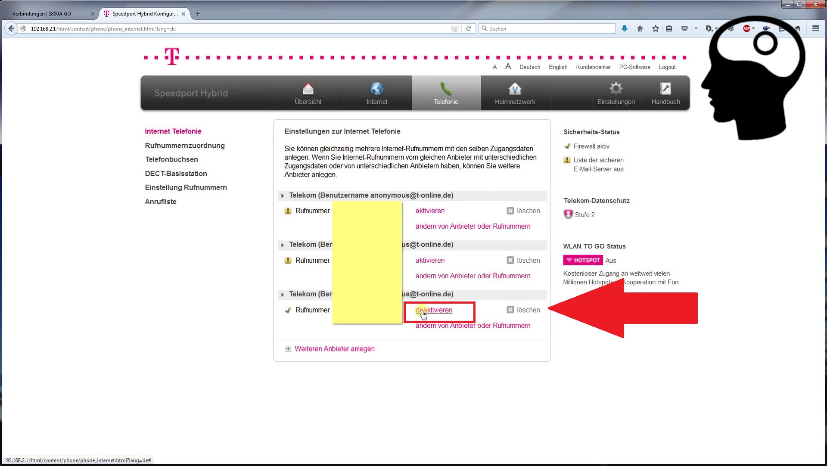This screenshot has width=827, height=466.
Task: Click the reader view icon in address bar
Action: click(455, 28)
